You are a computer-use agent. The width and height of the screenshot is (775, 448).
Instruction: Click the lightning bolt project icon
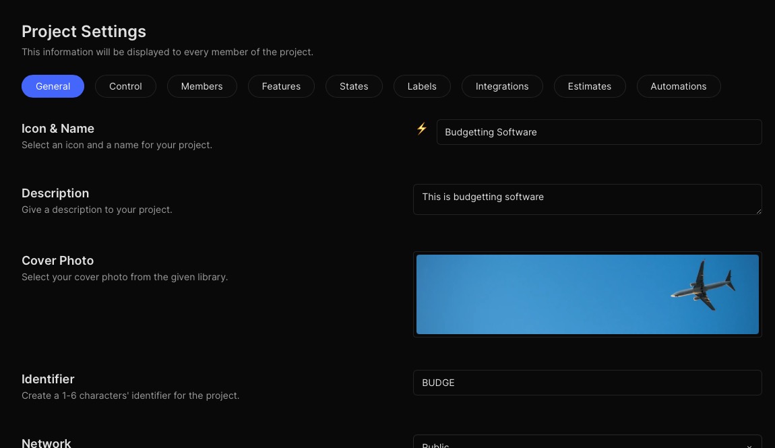coord(421,129)
